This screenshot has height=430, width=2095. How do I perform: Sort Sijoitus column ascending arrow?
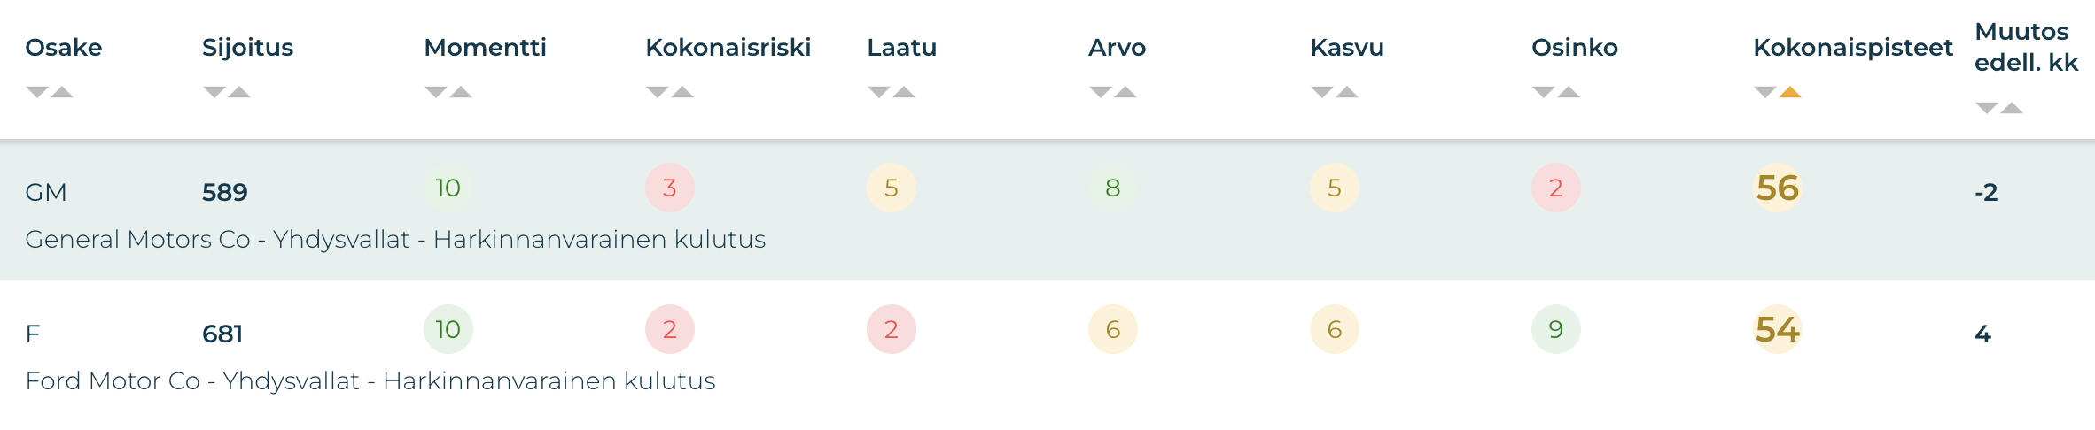pos(239,92)
